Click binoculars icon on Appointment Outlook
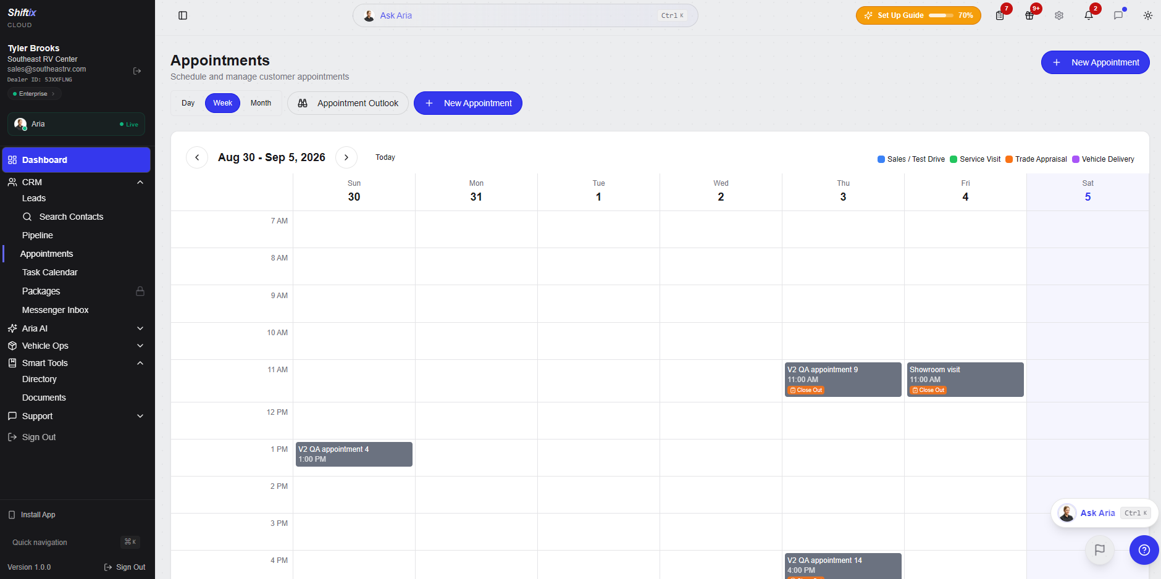1161x579 pixels. 303,103
